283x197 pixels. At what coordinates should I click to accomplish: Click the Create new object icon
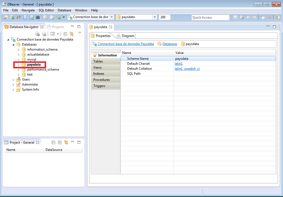pos(263,17)
